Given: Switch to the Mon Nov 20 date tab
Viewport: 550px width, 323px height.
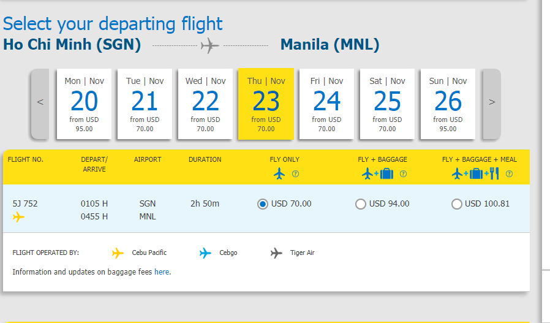Looking at the screenshot, I should pos(85,103).
